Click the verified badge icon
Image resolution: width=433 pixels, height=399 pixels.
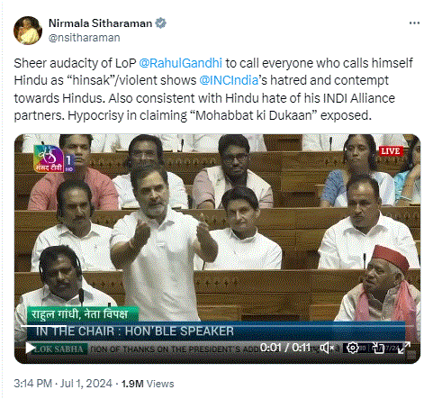click(160, 23)
